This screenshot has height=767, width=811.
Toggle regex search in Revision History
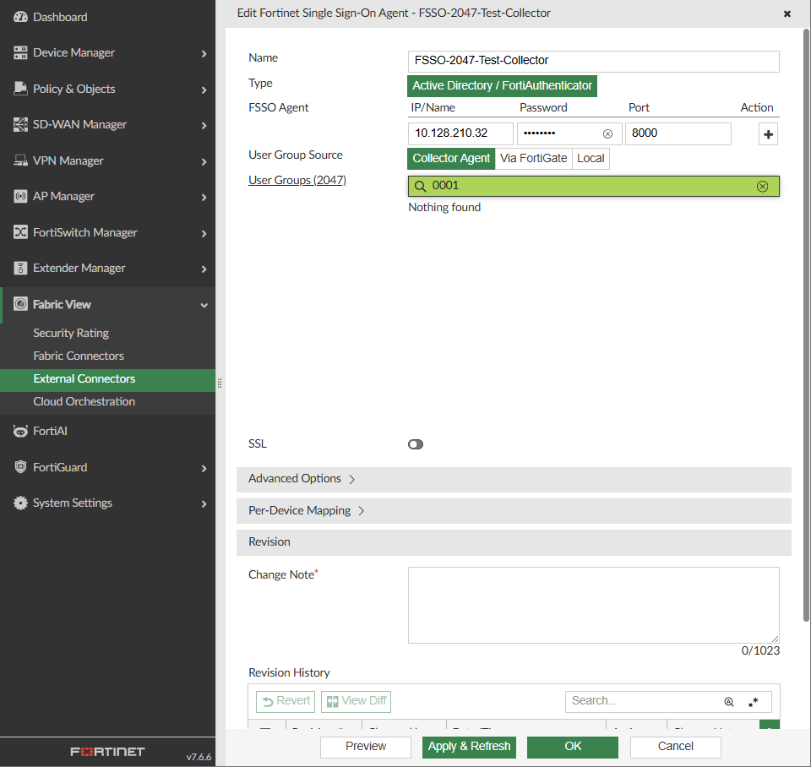coord(754,702)
